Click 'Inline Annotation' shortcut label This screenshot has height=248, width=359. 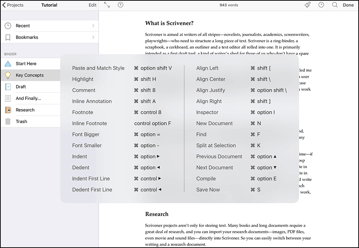coord(92,101)
